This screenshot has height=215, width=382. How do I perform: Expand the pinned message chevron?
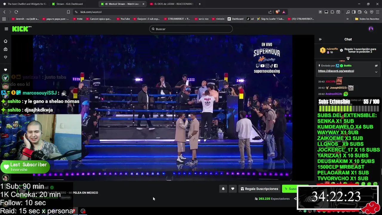pyautogui.click(x=376, y=72)
